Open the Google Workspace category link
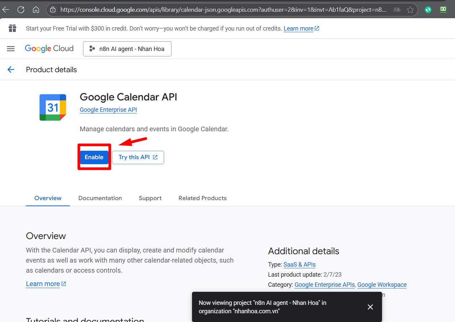Viewport: 455px width, 322px height. point(382,285)
